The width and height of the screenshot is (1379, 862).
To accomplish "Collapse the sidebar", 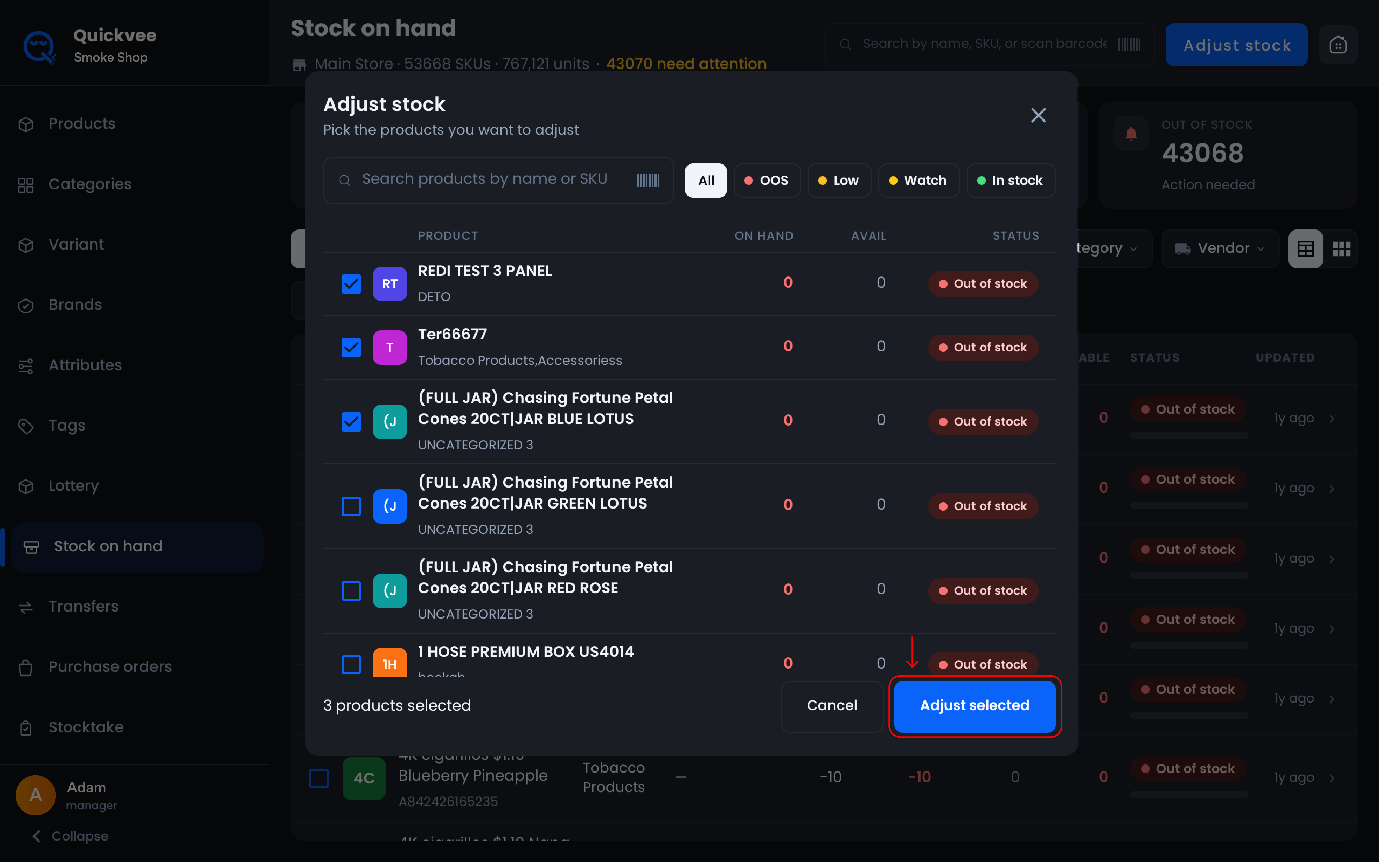I will click(71, 836).
